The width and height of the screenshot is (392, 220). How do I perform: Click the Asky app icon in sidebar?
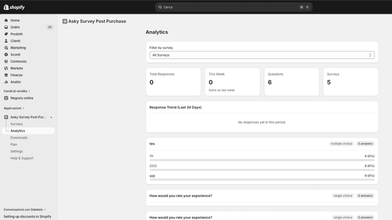pos(6,117)
